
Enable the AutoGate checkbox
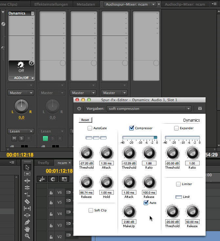(x=90, y=128)
